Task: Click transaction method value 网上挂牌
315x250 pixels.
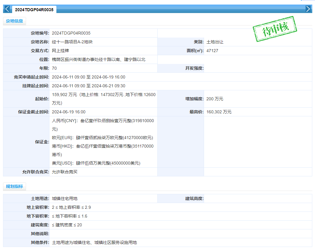Action: pos(60,51)
